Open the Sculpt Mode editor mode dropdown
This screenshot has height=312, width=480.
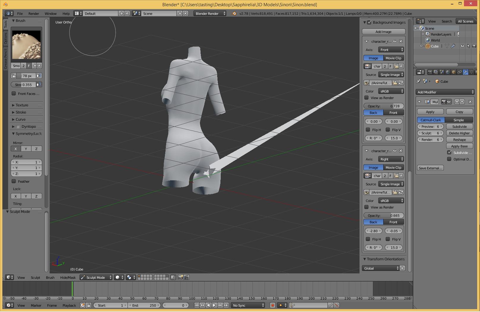pos(96,277)
